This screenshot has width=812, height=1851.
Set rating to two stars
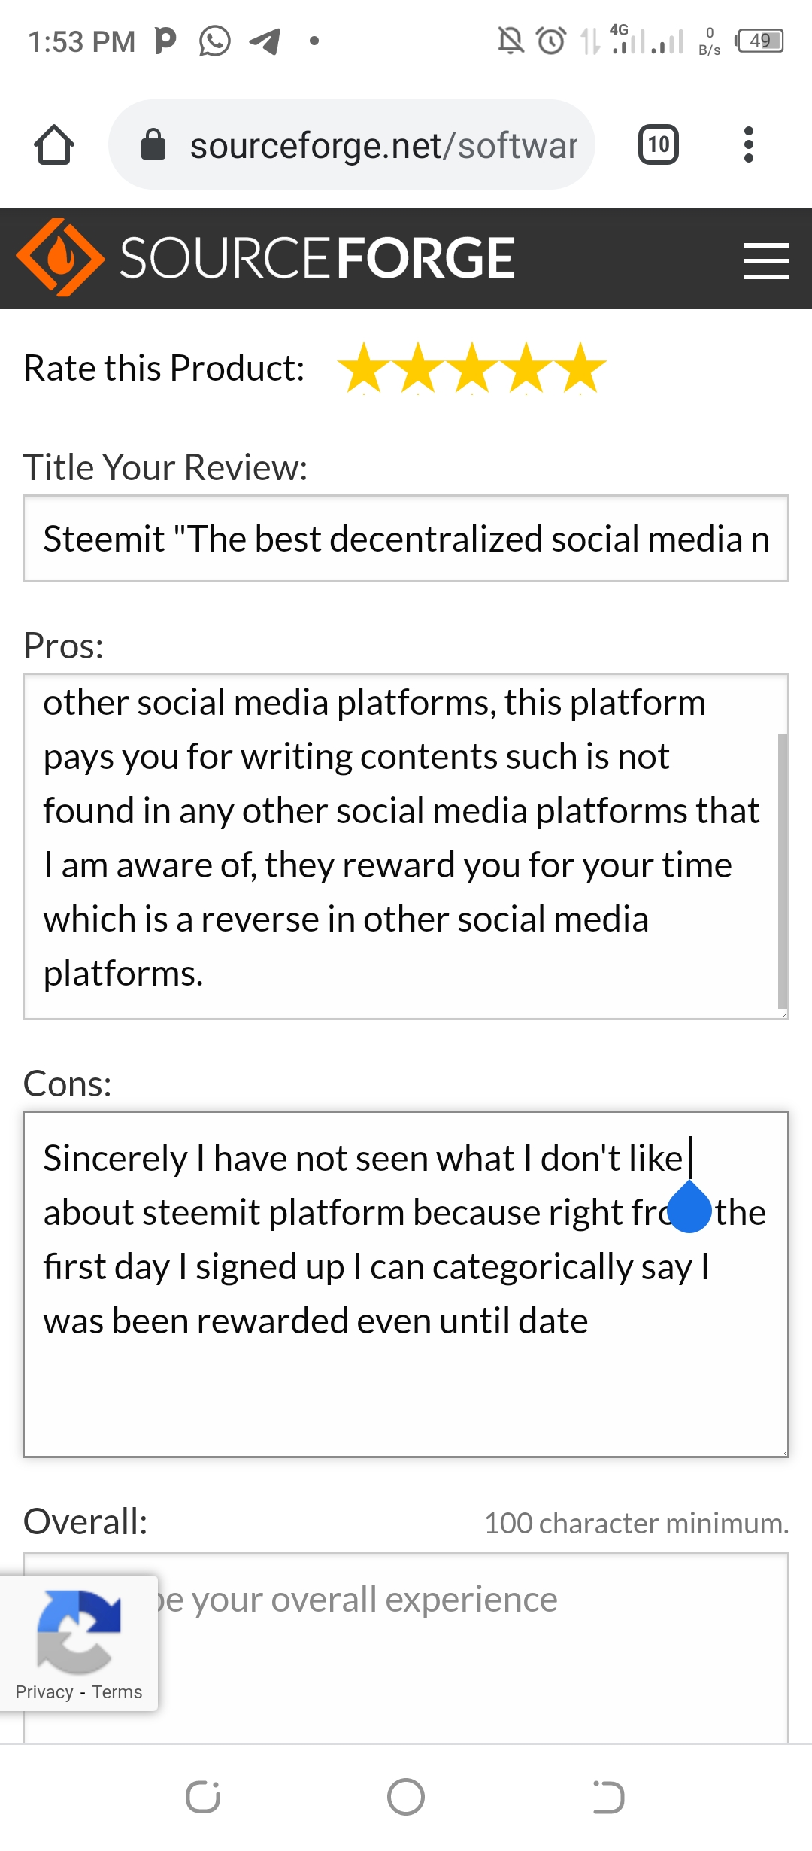pyautogui.click(x=418, y=369)
